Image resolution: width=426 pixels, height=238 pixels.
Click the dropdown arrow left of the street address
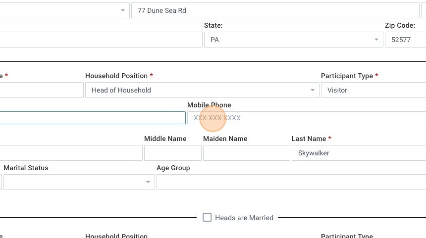(122, 10)
